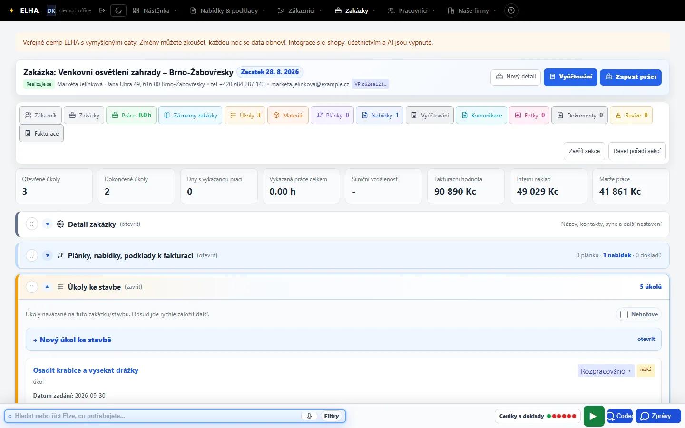
Task: Click Reset pořadí sekcí button
Action: (x=637, y=151)
